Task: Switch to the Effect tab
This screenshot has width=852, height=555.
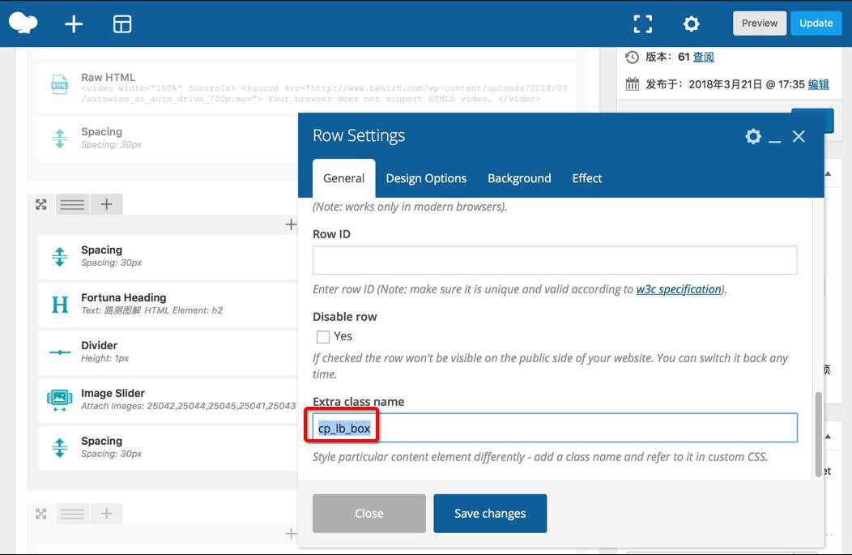Action: [x=587, y=178]
